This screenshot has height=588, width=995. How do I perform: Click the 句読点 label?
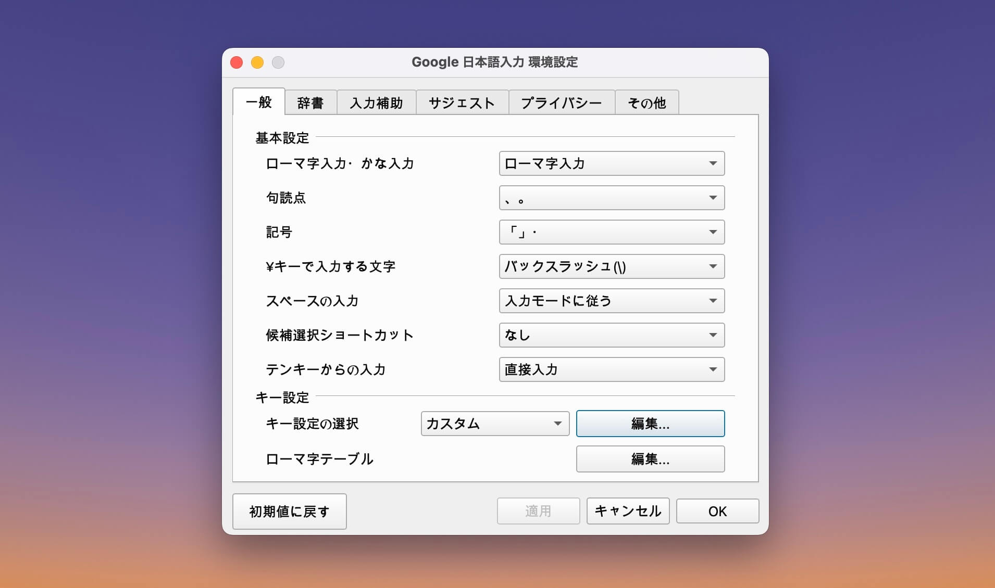(x=285, y=198)
